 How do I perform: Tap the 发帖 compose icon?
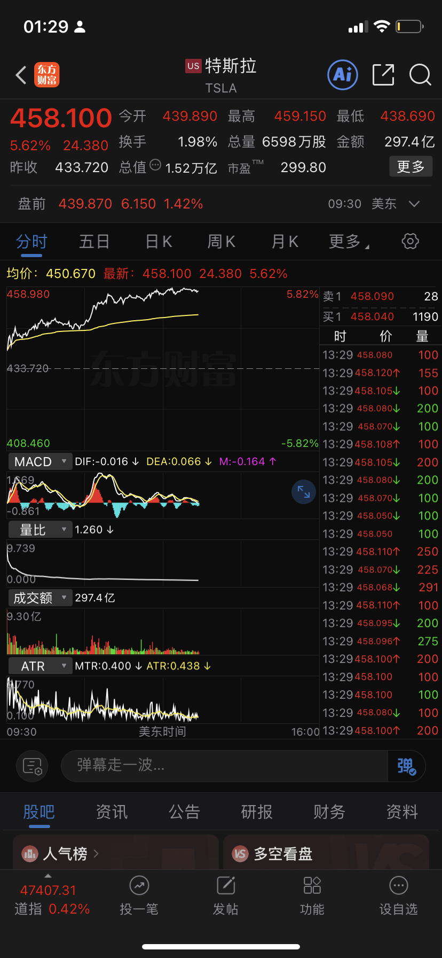tap(226, 886)
